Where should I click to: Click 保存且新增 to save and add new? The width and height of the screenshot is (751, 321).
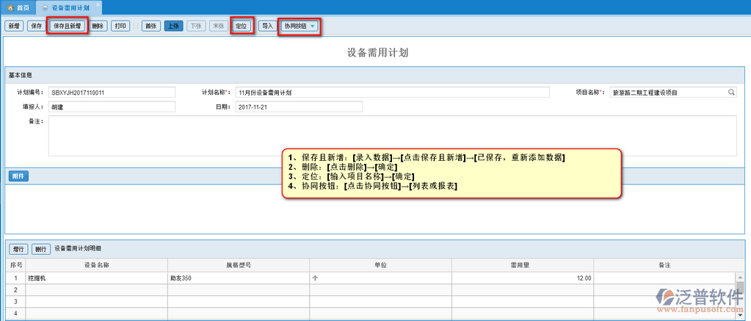(68, 26)
